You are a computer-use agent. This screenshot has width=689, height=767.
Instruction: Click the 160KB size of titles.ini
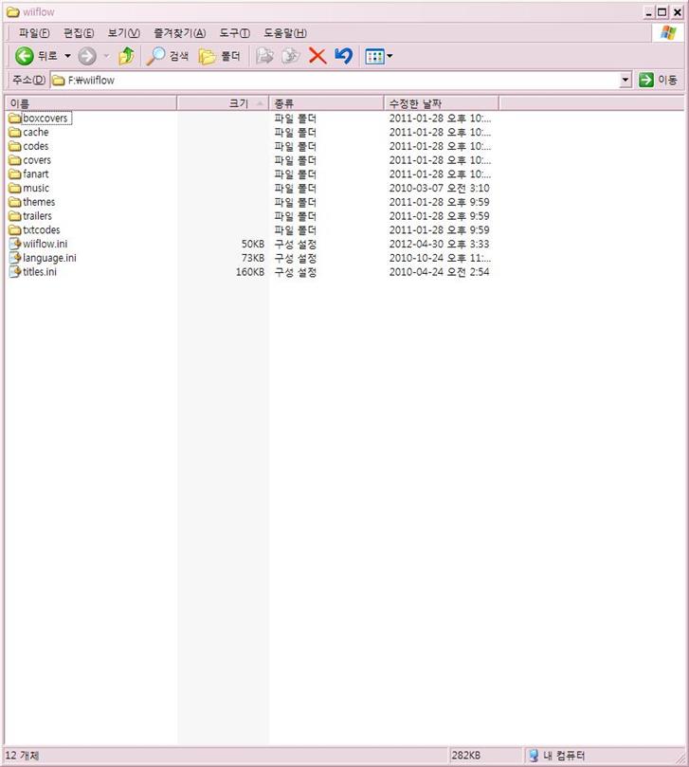[x=250, y=271]
